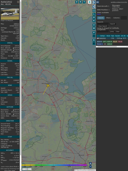
Task: Sort table by Route column header
Action: (x=108, y=36)
